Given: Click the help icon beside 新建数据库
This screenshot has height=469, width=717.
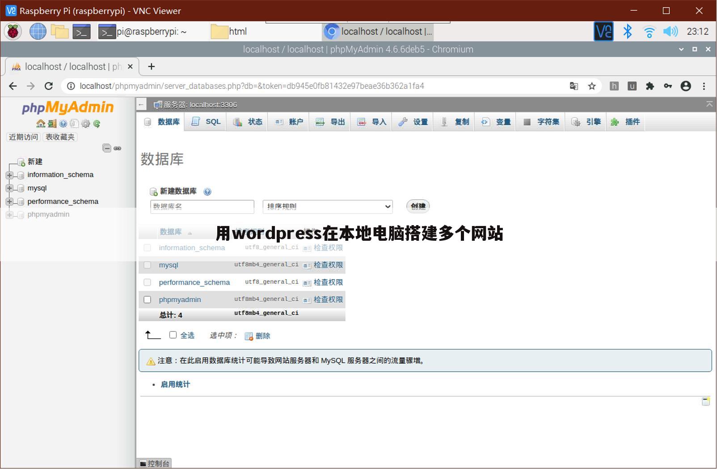Looking at the screenshot, I should [207, 192].
